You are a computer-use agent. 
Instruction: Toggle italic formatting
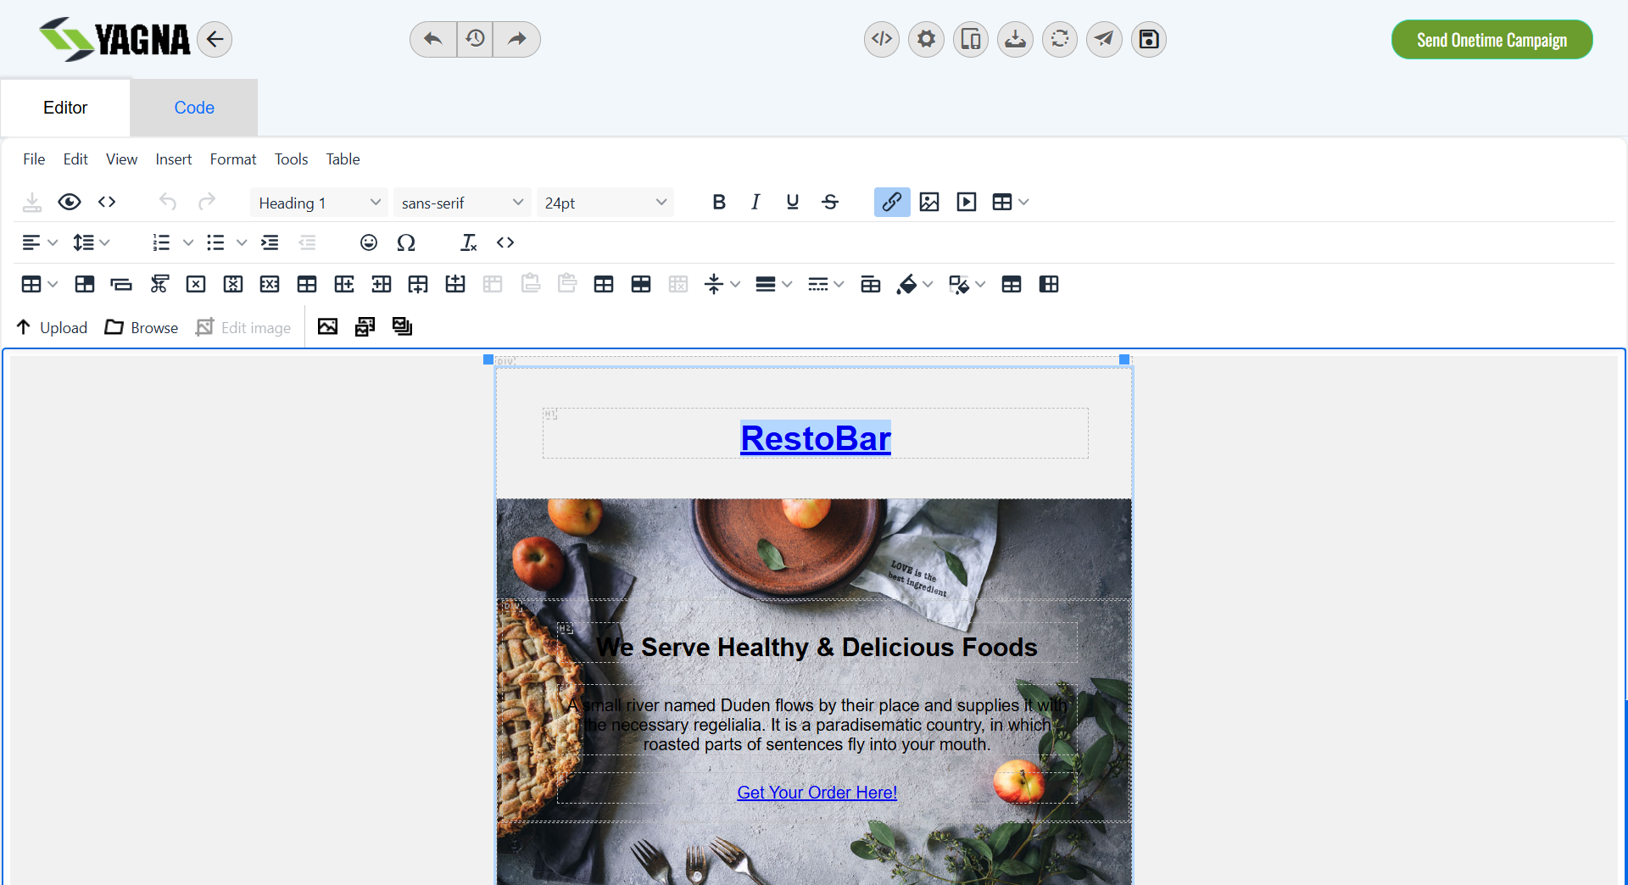[x=755, y=202]
